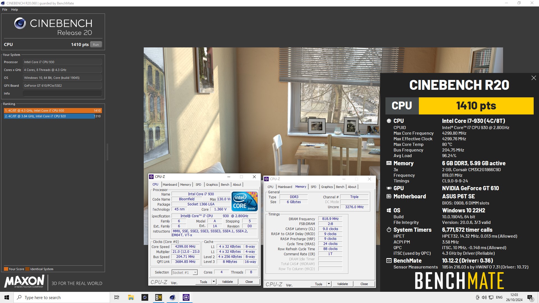This screenshot has height=303, width=539.
Task: Switch to Mainboard tab in left CPU-Z
Action: coord(170,185)
